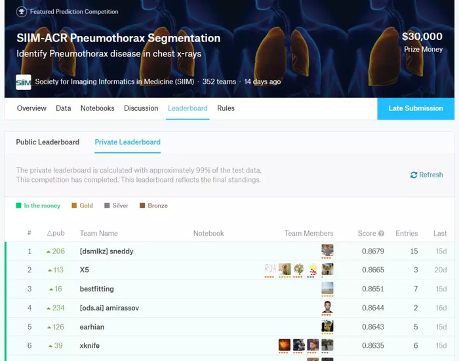Switch to the Notebooks tab
459x361 pixels.
click(x=98, y=108)
